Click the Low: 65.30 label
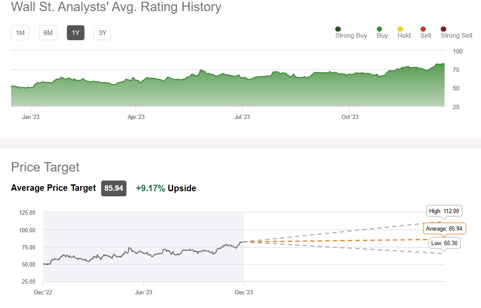The height and width of the screenshot is (308, 481). coord(445,243)
